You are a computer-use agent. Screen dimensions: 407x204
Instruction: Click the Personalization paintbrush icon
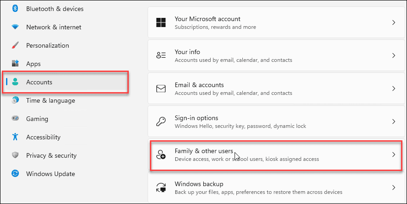click(15, 45)
